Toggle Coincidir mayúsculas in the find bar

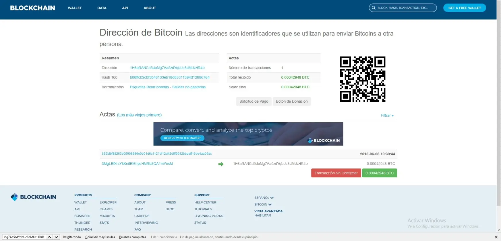(100, 237)
